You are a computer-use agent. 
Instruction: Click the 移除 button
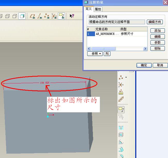pyautogui.click(x=157, y=49)
